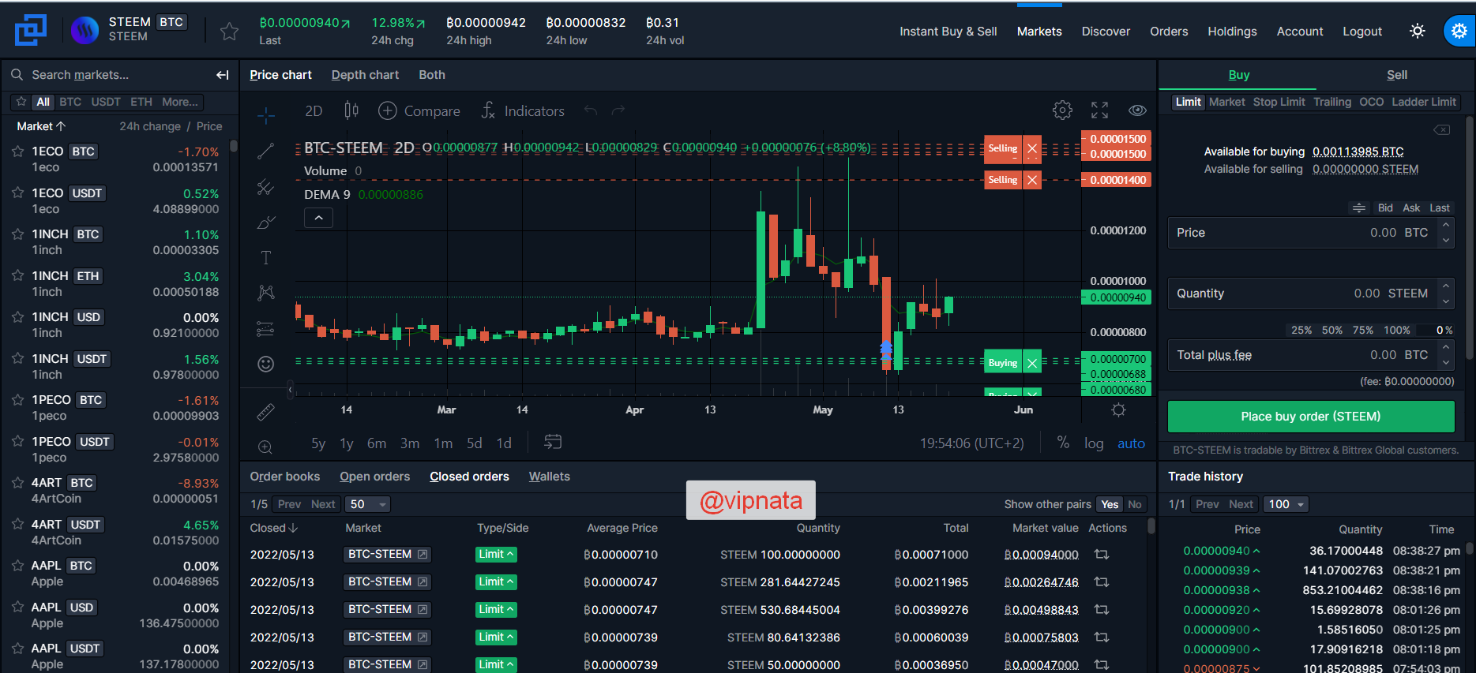Screen dimensions: 1476x673
Task: Cancel the 0.00001500 Selling order line
Action: 1032,148
